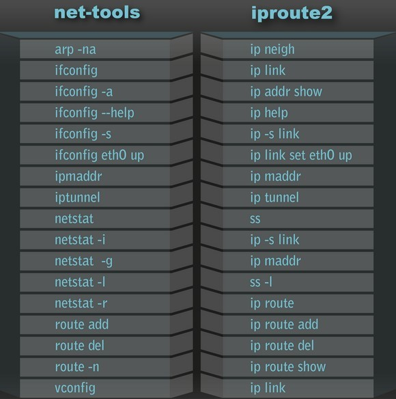Click the ss -l command

point(261,282)
